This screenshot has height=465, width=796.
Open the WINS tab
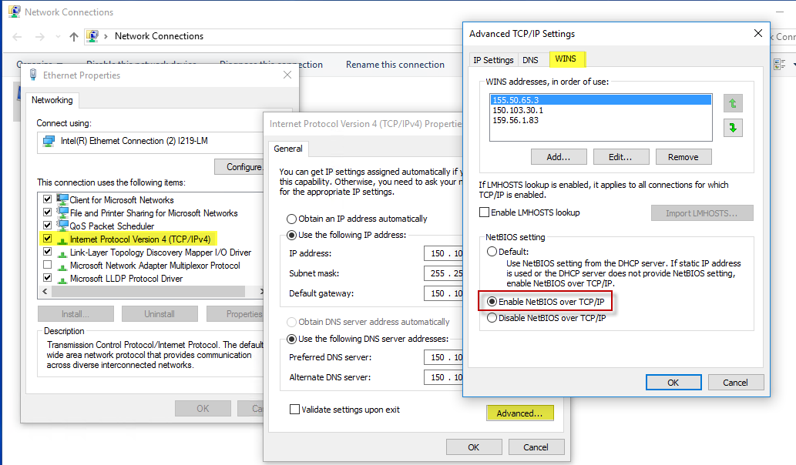[x=566, y=59]
